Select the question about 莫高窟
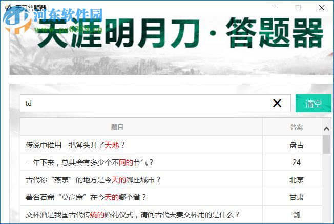334x224 pixels. (x=141, y=197)
